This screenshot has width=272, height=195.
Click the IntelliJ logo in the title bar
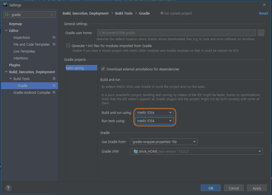5,5
